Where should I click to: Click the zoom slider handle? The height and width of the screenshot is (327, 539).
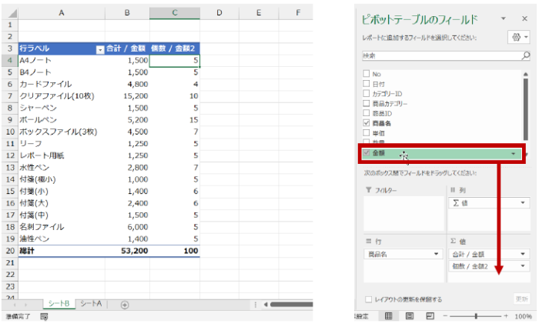click(x=476, y=316)
